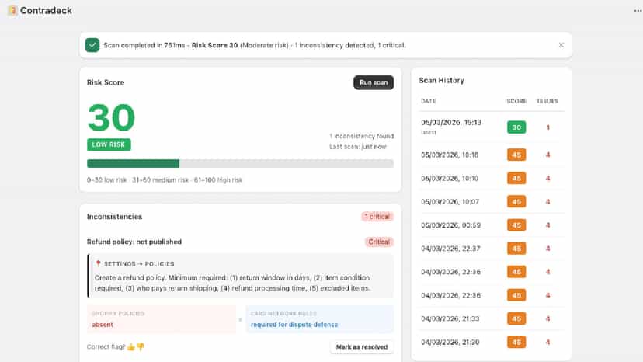Click the Settings → Policies location pin icon

(x=98, y=263)
